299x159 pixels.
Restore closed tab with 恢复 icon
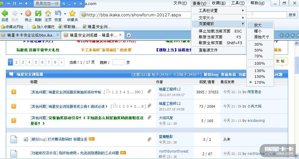pyautogui.click(x=58, y=13)
